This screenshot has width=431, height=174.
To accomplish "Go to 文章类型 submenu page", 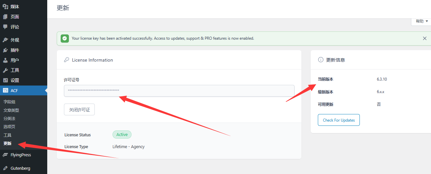I will [x=11, y=110].
